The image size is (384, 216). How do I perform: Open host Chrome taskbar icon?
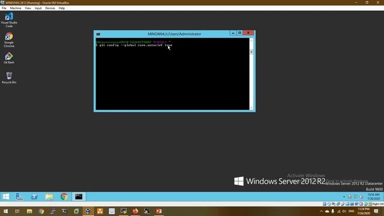[x=41, y=211]
